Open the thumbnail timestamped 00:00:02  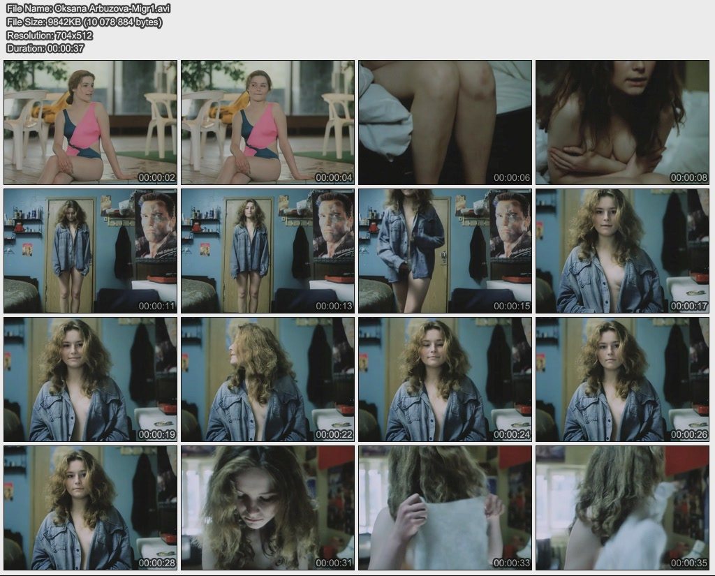91,122
